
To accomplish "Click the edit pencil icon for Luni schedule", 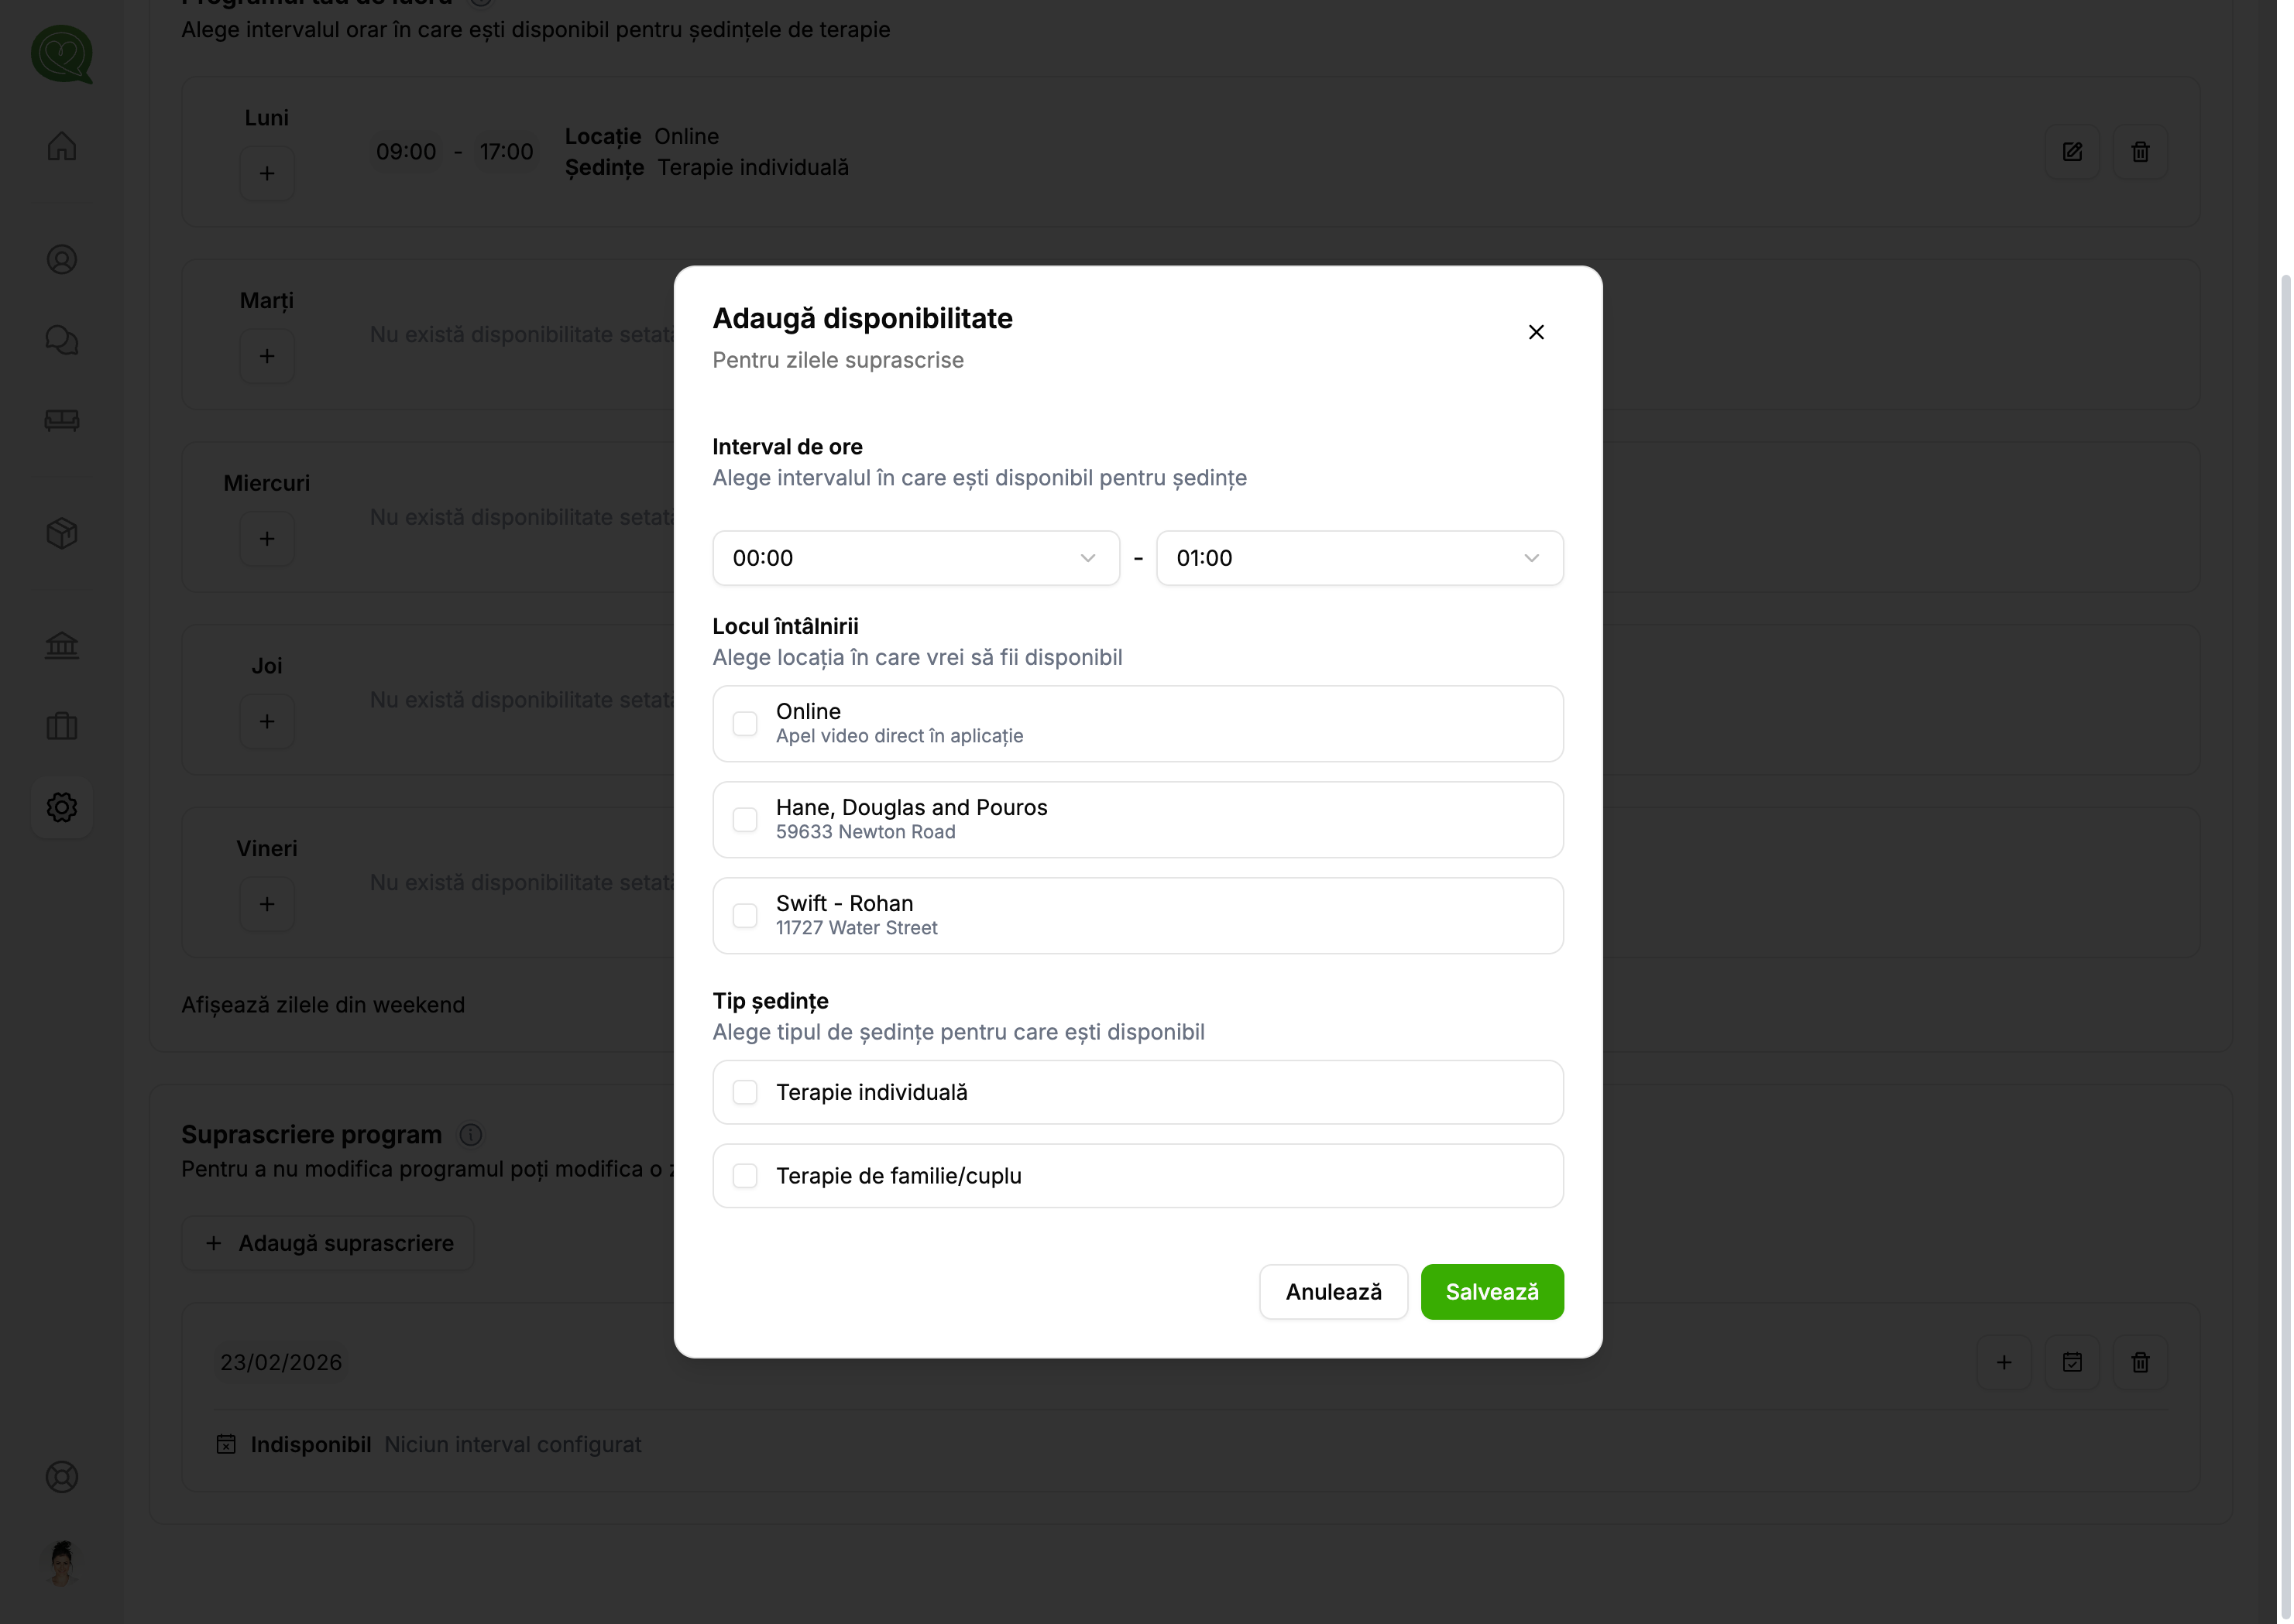I will (x=2073, y=151).
